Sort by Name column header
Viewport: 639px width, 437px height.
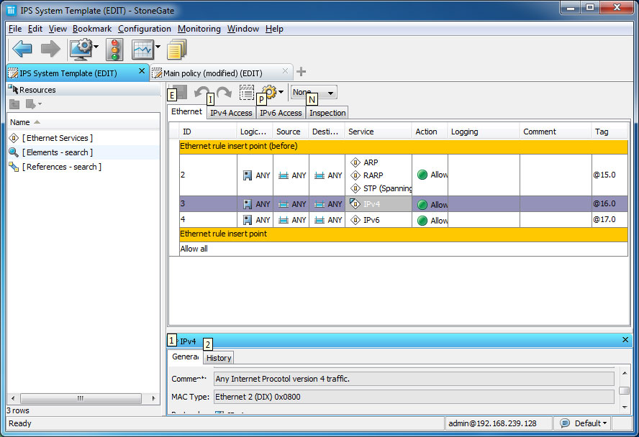(83, 122)
